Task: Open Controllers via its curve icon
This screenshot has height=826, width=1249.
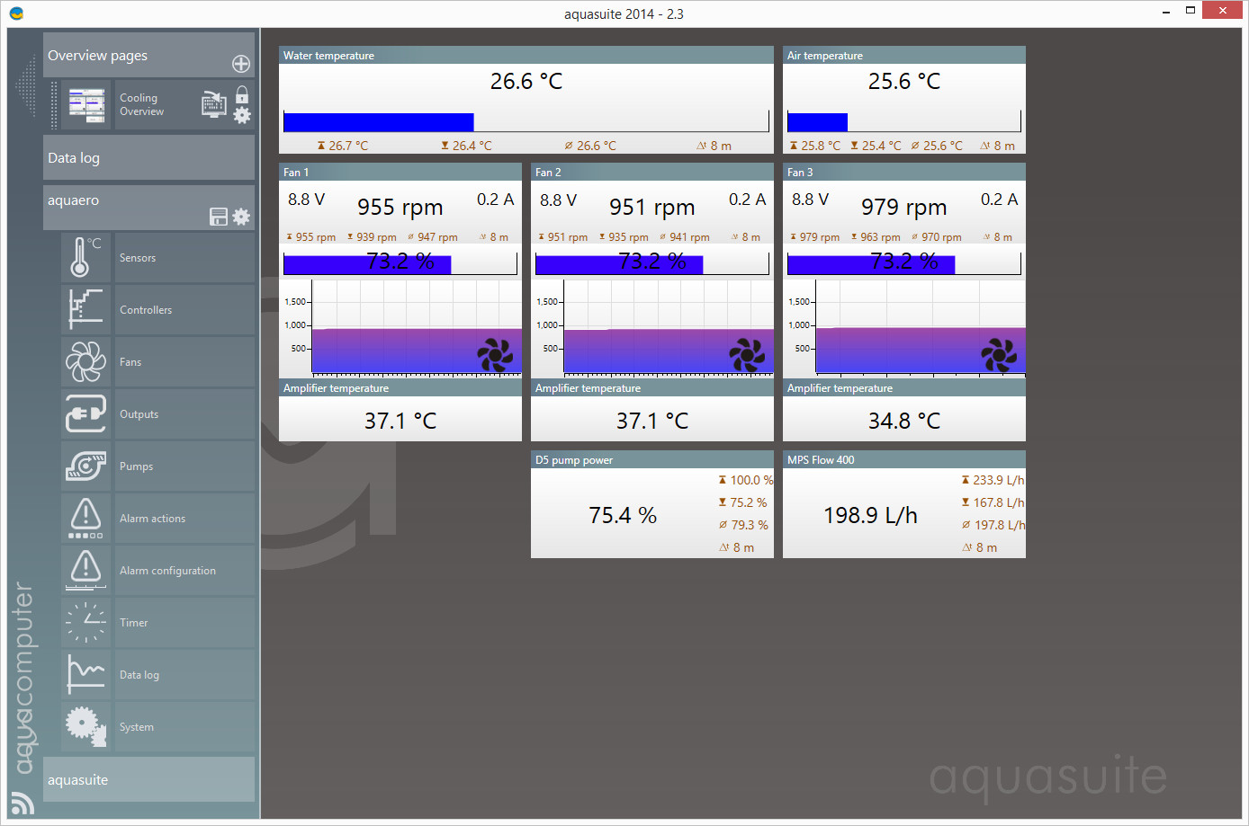Action: pos(86,310)
